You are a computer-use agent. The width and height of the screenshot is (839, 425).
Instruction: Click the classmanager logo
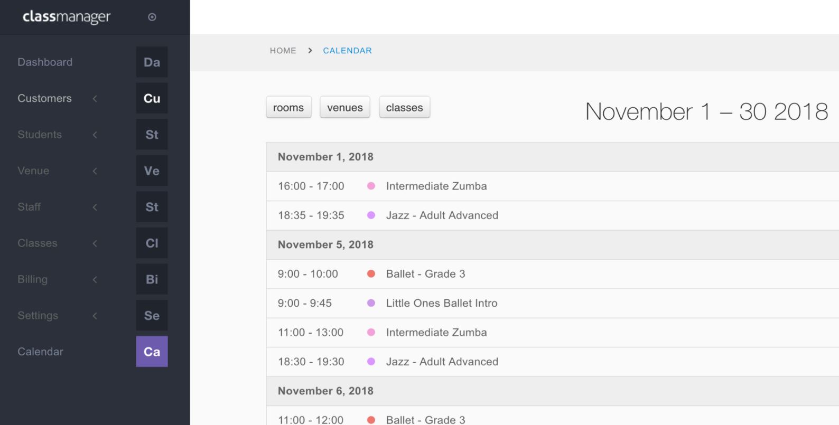[67, 17]
